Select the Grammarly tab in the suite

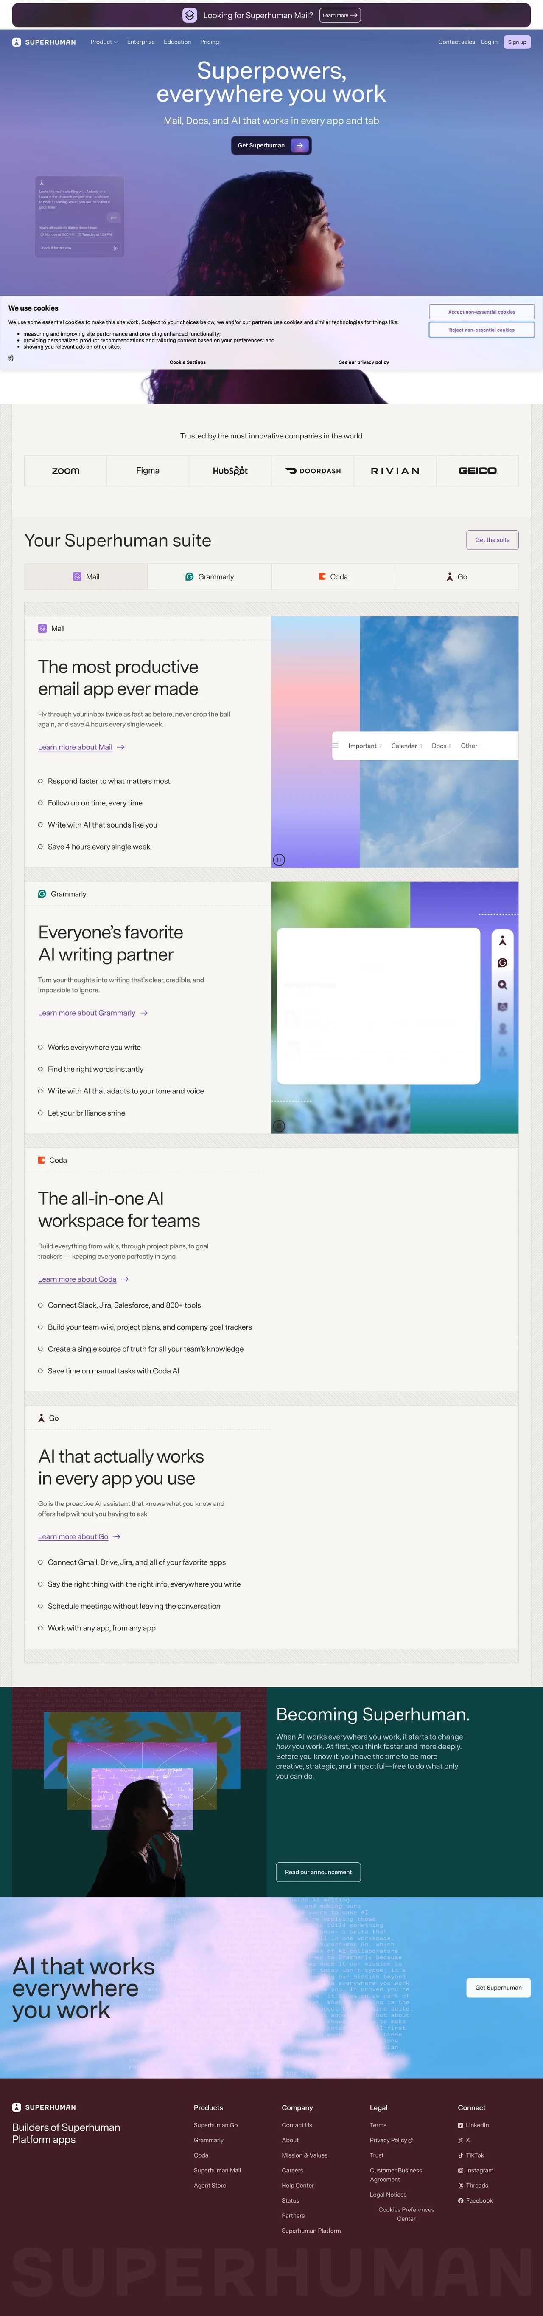210,577
